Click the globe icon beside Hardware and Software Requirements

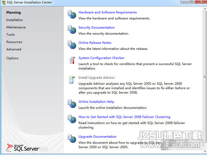tap(72, 14)
